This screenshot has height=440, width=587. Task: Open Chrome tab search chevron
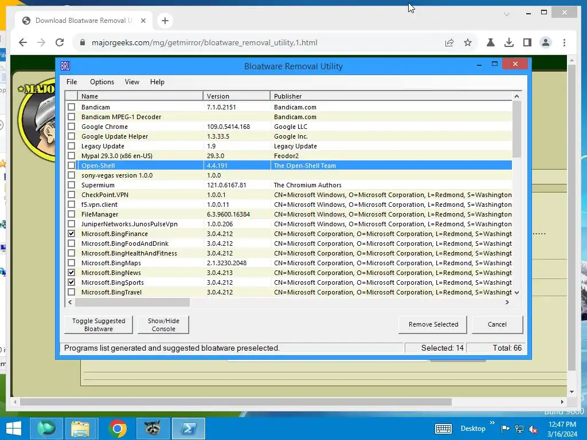coord(507,14)
